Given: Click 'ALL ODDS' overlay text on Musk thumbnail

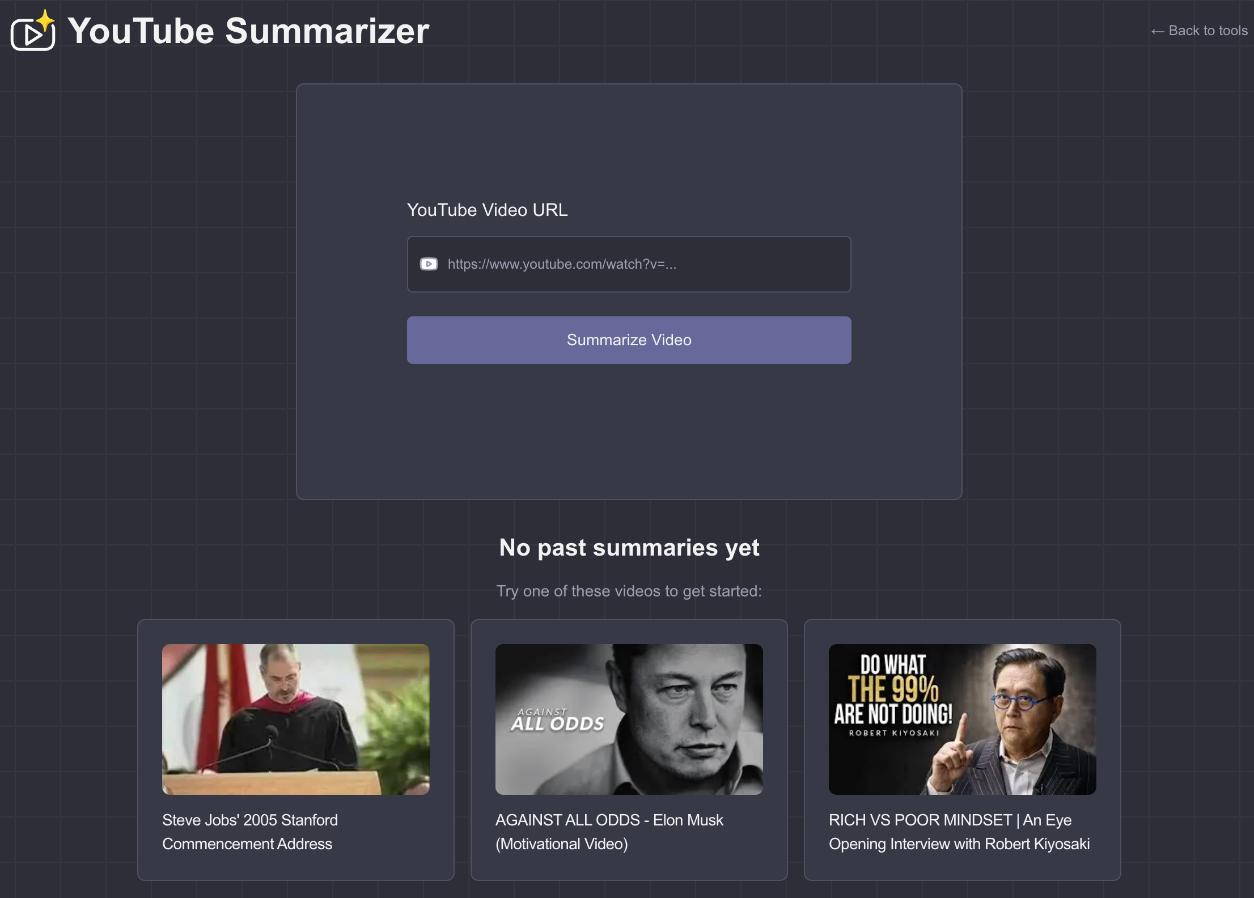Looking at the screenshot, I should (557, 724).
